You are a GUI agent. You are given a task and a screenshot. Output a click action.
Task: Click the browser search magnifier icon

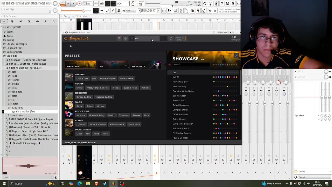[x=56, y=178]
